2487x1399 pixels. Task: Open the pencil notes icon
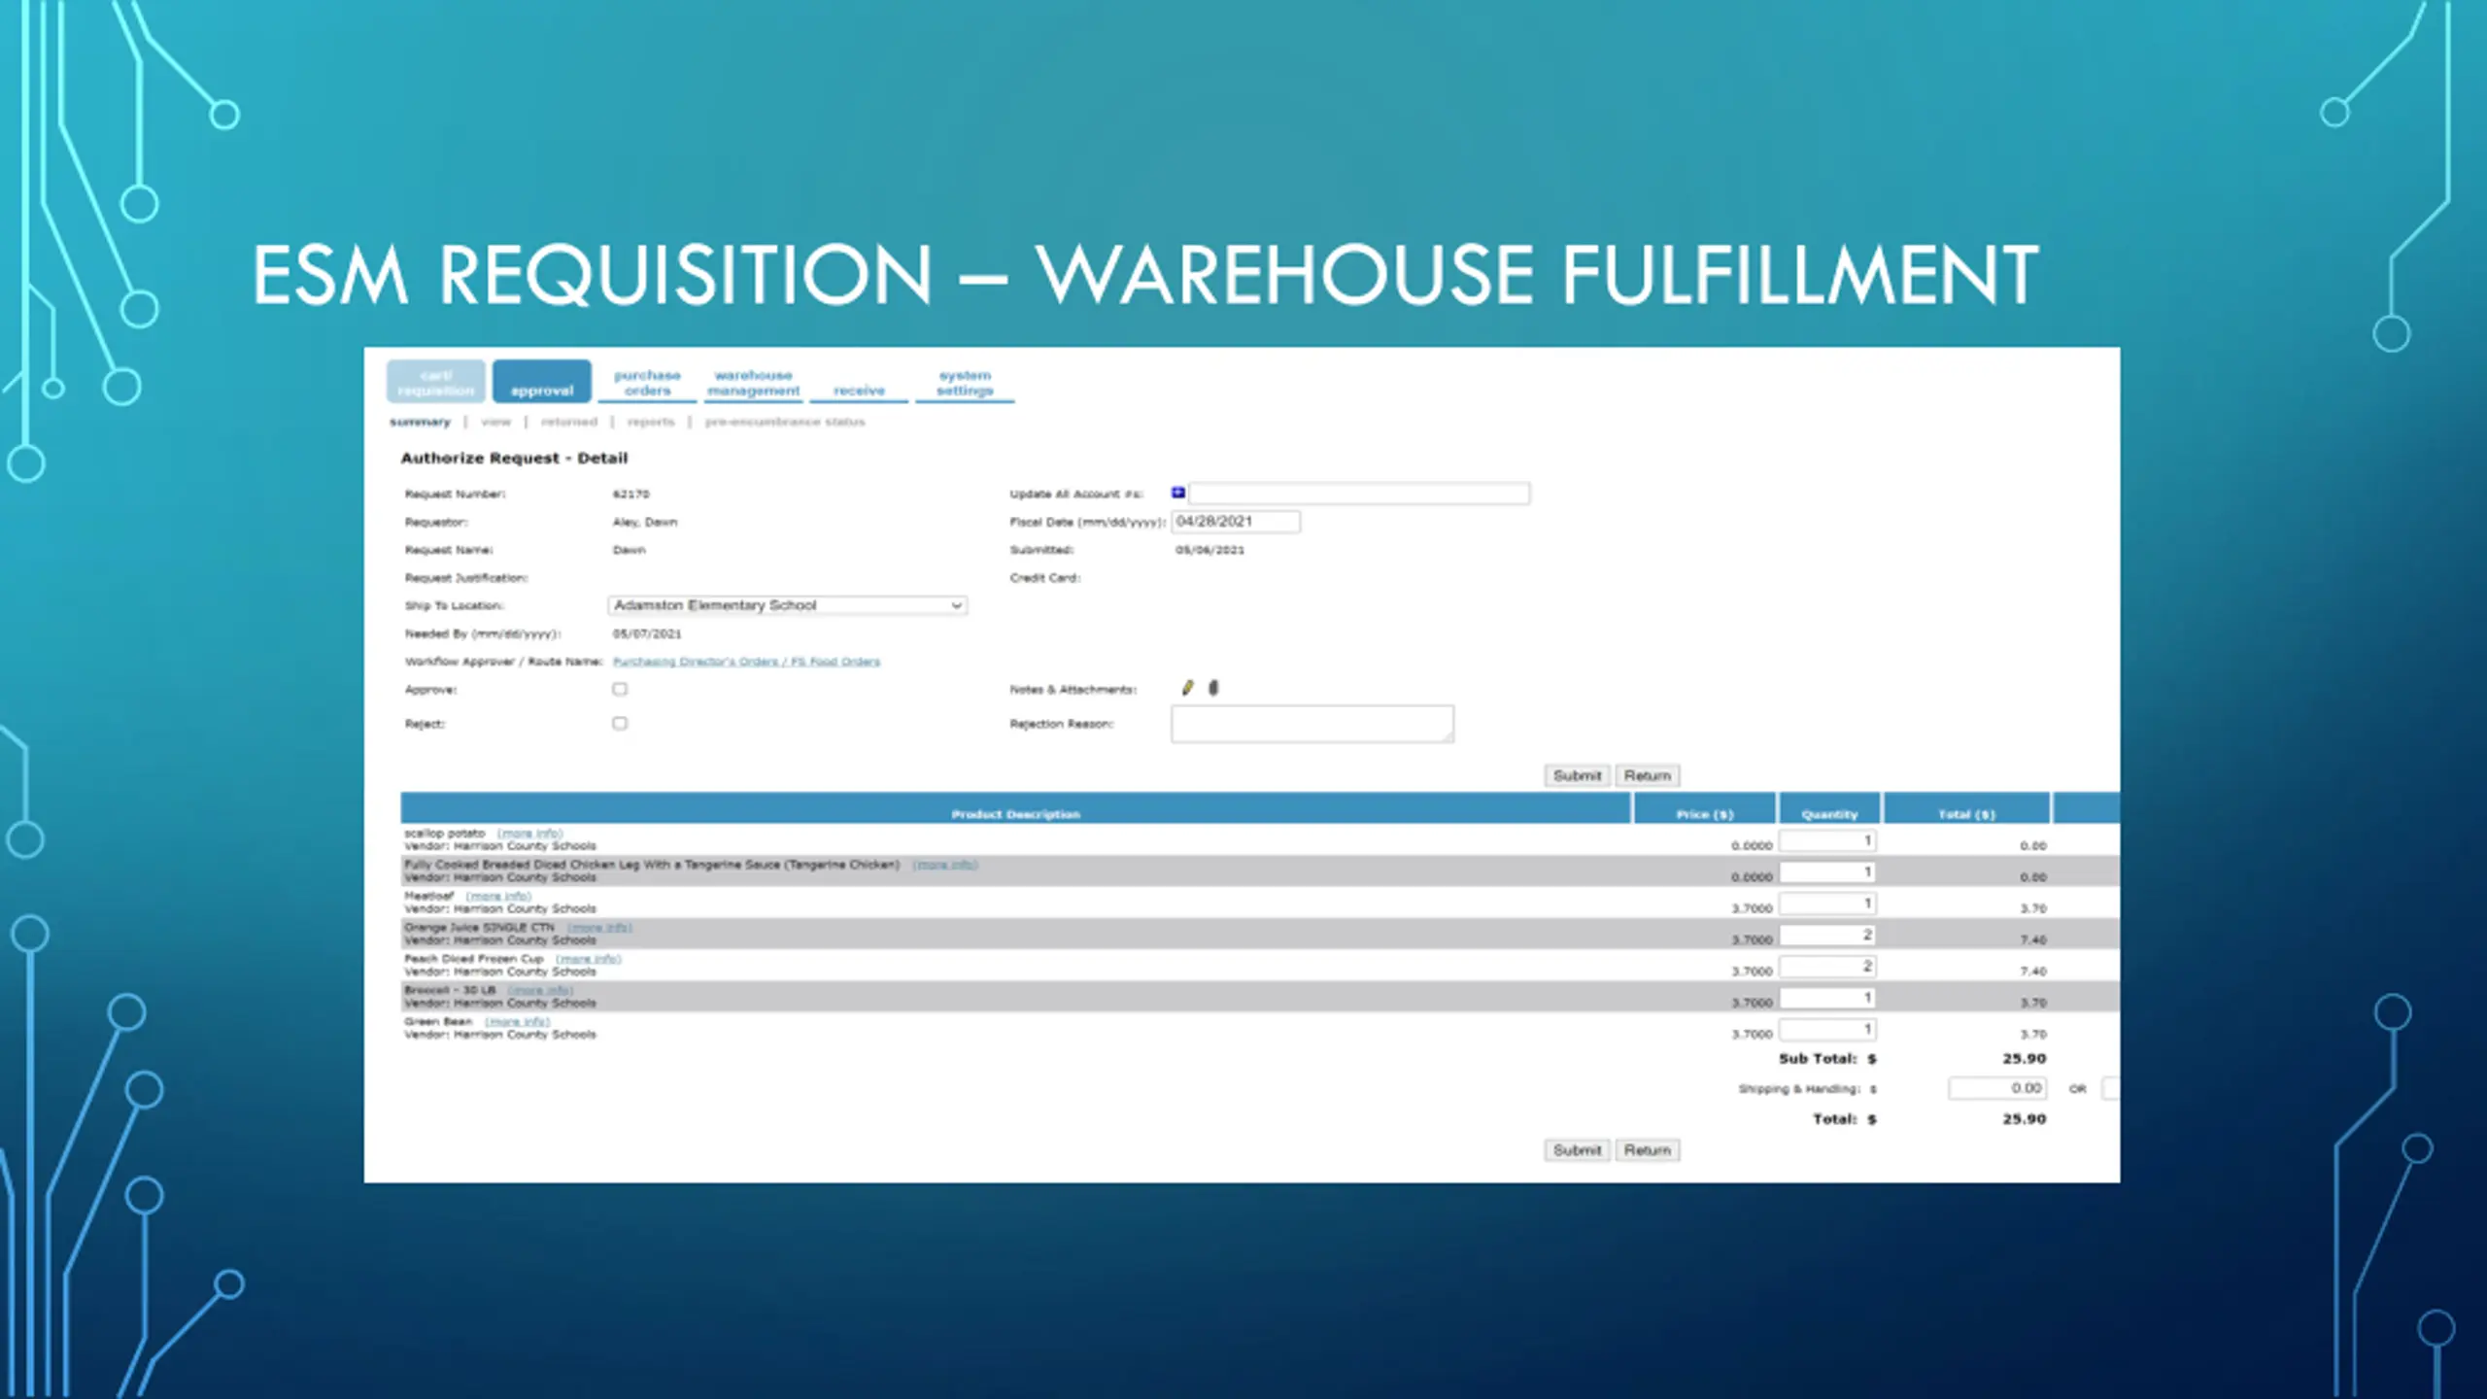tap(1187, 688)
